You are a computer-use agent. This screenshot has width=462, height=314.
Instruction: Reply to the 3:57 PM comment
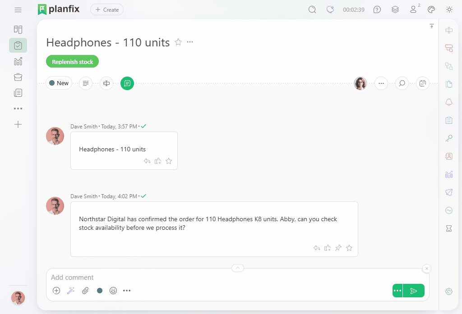click(147, 161)
